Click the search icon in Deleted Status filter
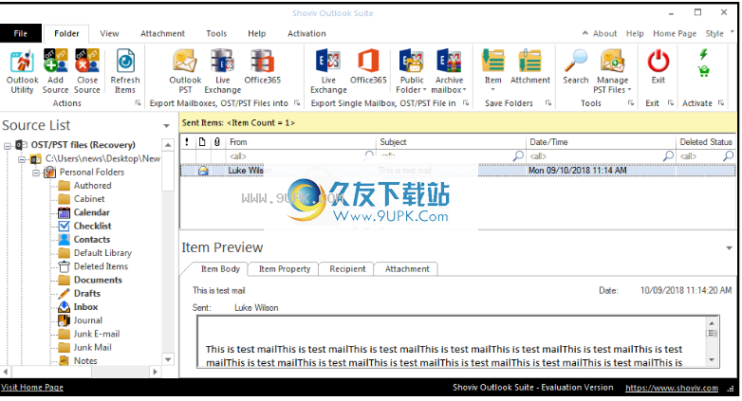 (729, 155)
